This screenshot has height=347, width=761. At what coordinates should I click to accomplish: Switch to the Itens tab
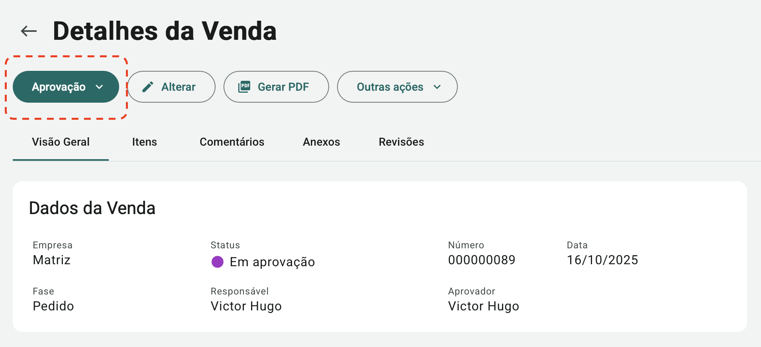click(x=144, y=142)
